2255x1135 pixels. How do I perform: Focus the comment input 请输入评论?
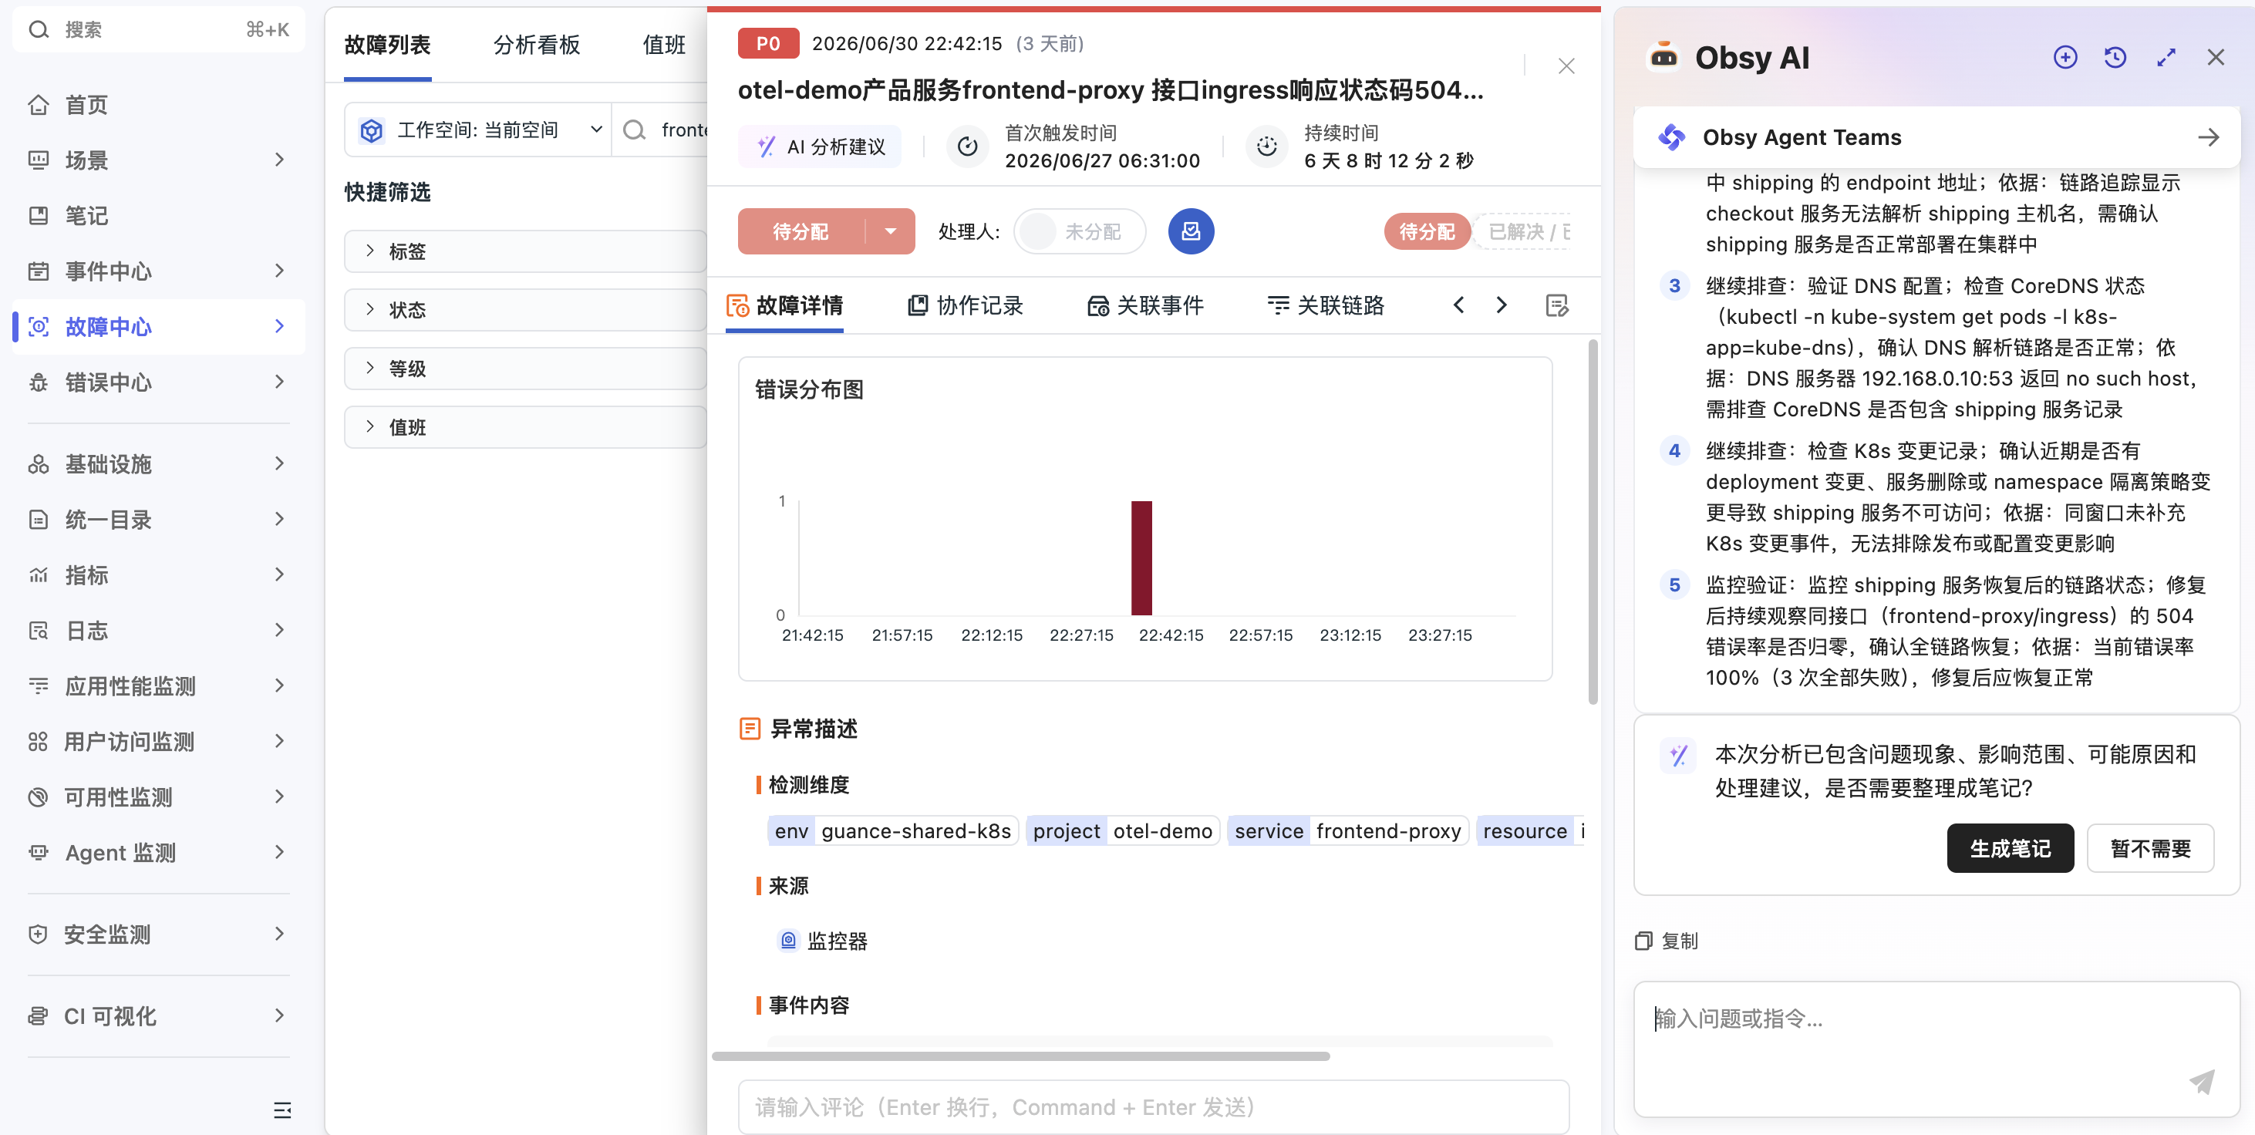point(1153,1107)
